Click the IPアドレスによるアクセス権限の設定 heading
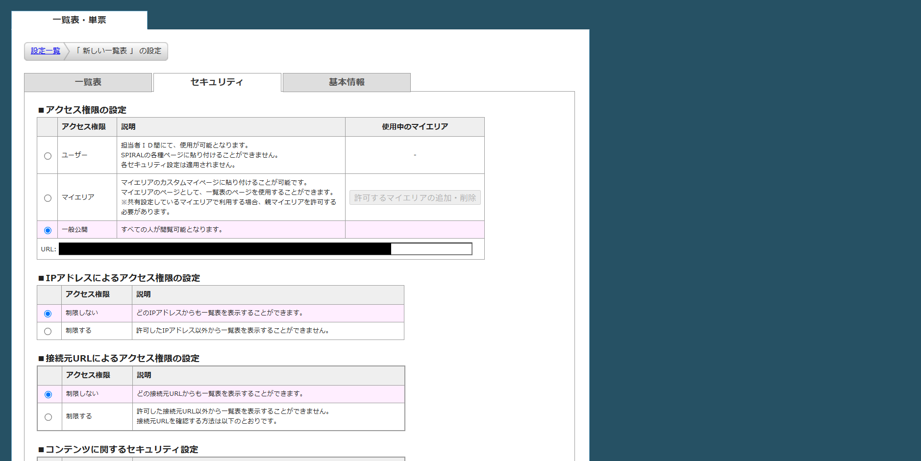Screen dimensions: 921x461 coord(119,278)
